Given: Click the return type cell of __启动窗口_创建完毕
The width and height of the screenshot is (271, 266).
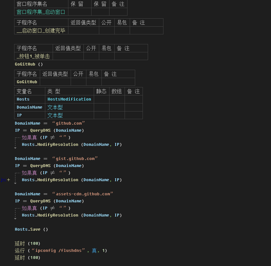Looking at the screenshot, I should (83, 31).
